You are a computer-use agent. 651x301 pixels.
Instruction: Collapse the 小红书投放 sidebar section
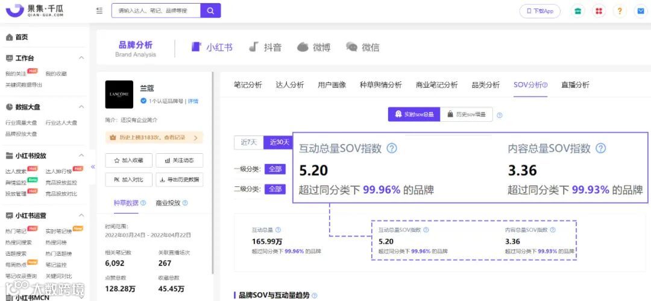click(81, 156)
